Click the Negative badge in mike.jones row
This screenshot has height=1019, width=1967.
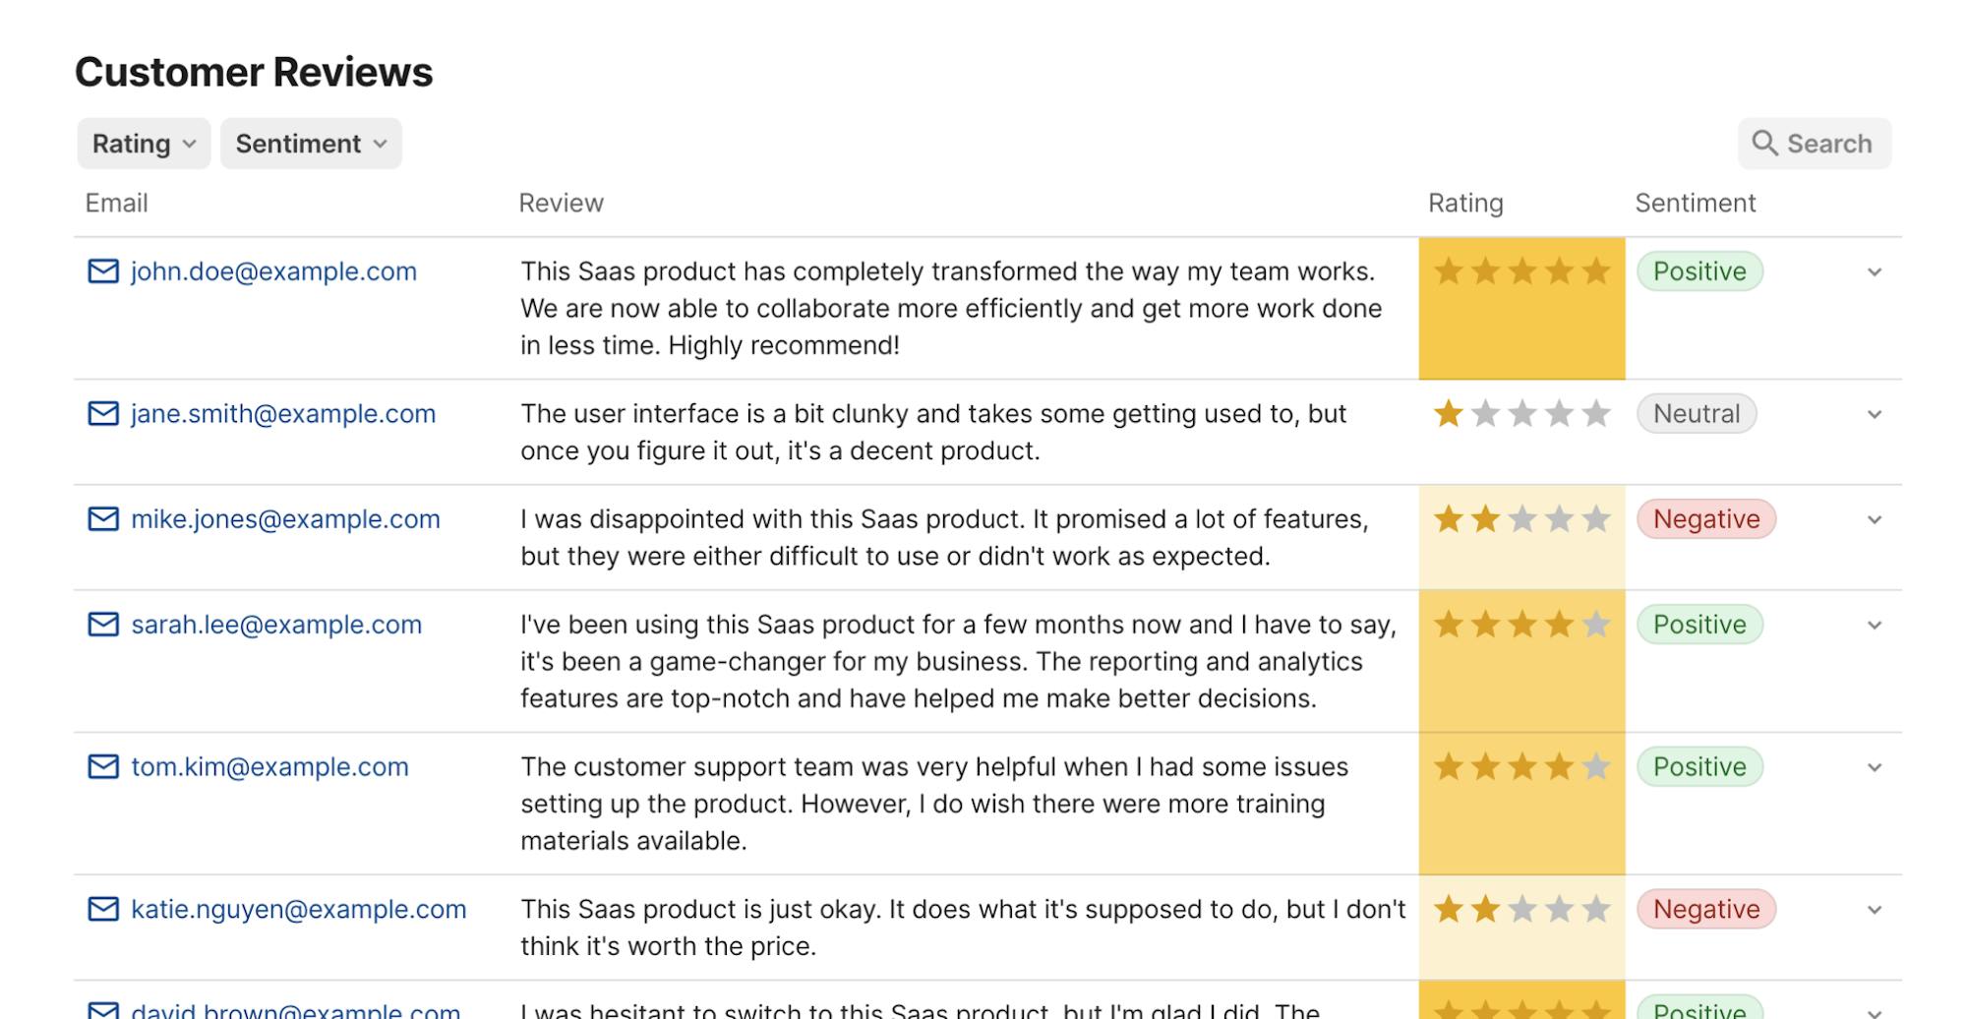pyautogui.click(x=1706, y=519)
